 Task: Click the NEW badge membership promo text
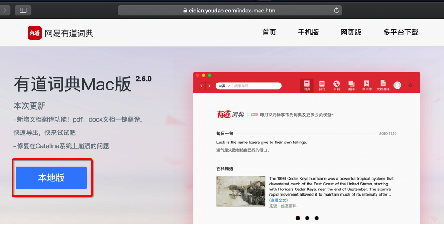coord(292,115)
